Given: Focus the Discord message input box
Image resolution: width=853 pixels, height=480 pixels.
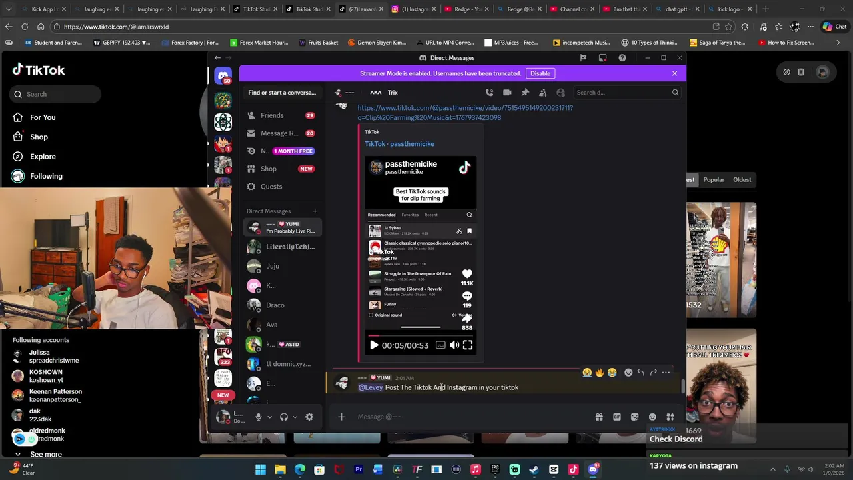Looking at the screenshot, I should coord(473,417).
